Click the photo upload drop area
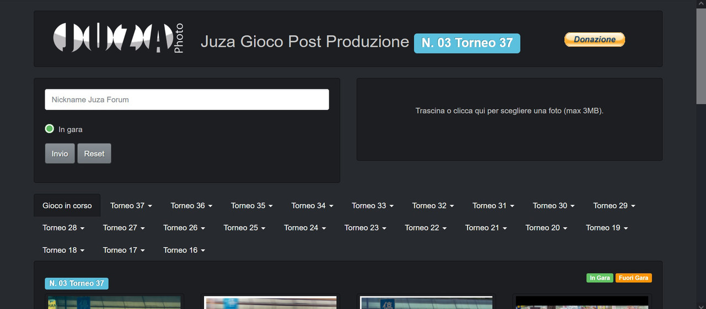This screenshot has height=309, width=706. click(510, 119)
